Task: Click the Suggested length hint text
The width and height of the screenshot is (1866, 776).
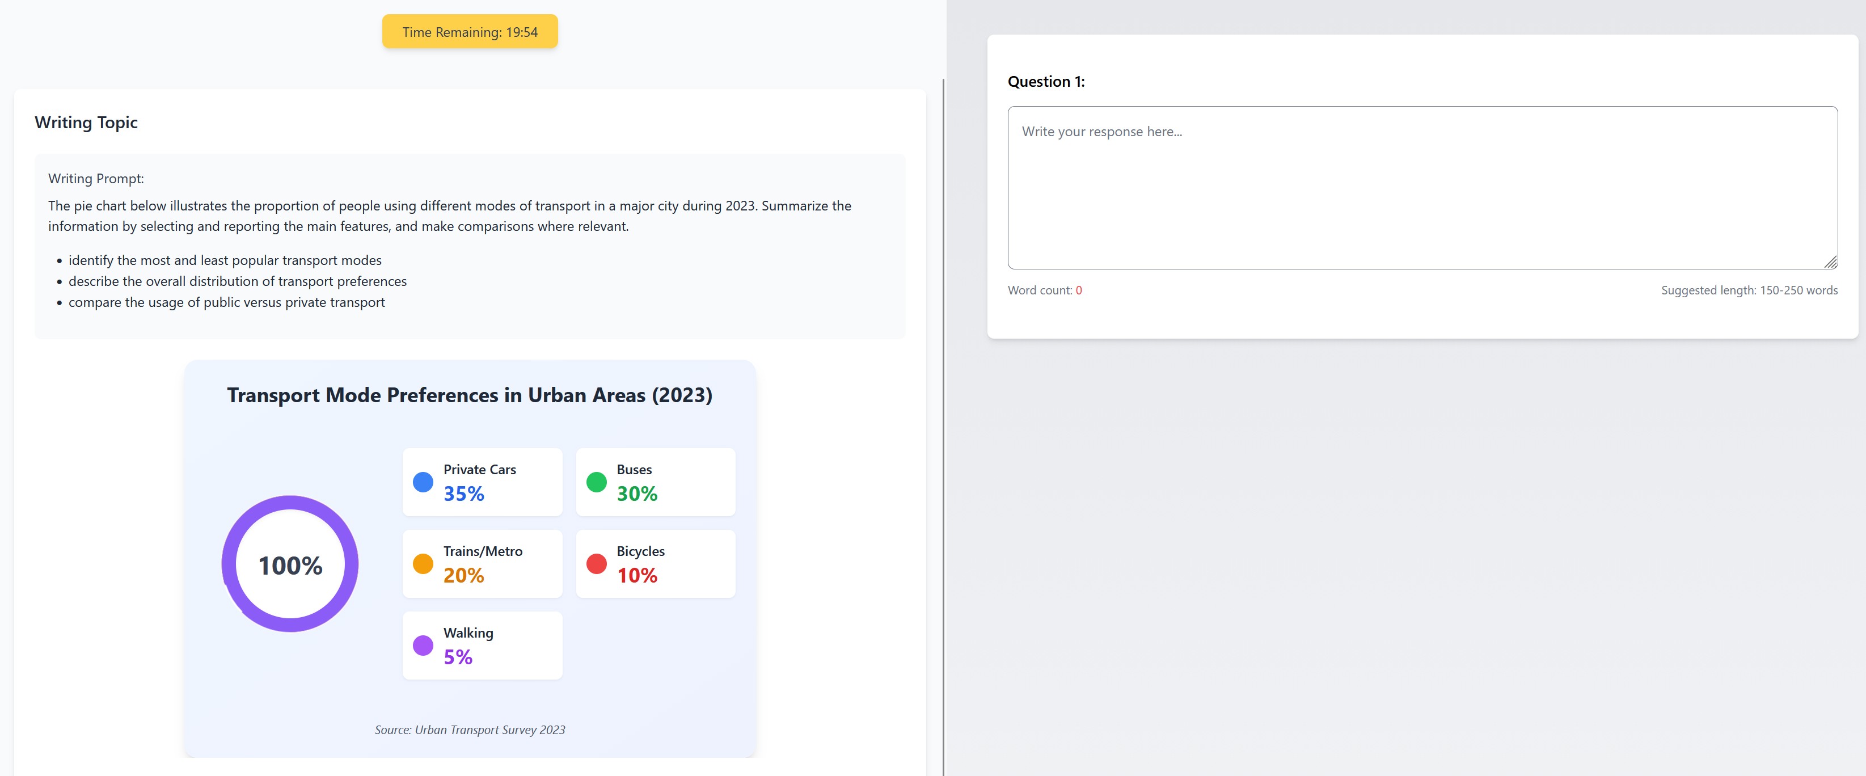Action: point(1749,290)
